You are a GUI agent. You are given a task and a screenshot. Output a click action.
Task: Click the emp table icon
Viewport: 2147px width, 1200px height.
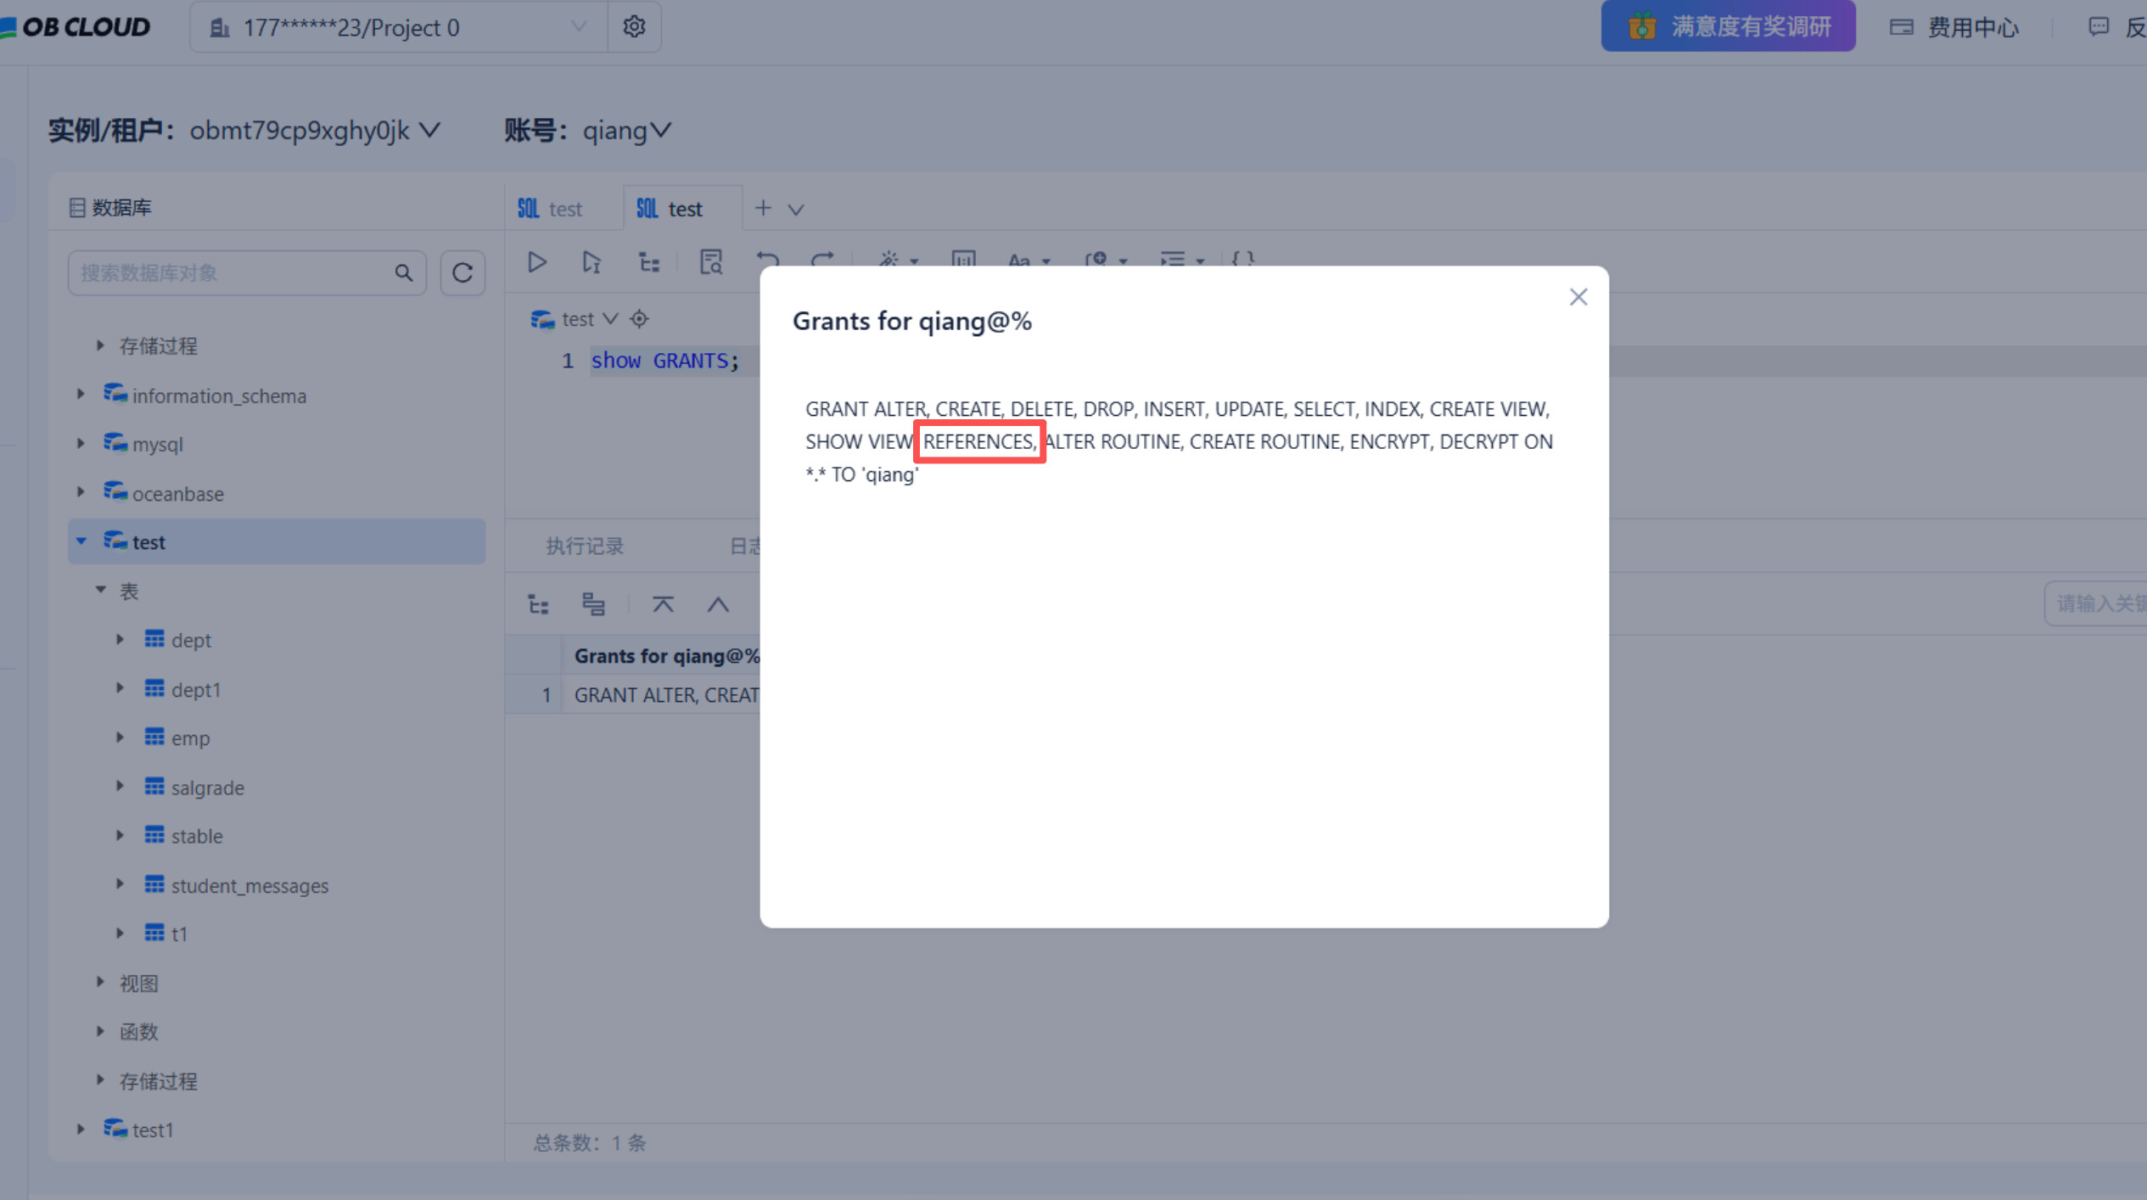tap(154, 737)
